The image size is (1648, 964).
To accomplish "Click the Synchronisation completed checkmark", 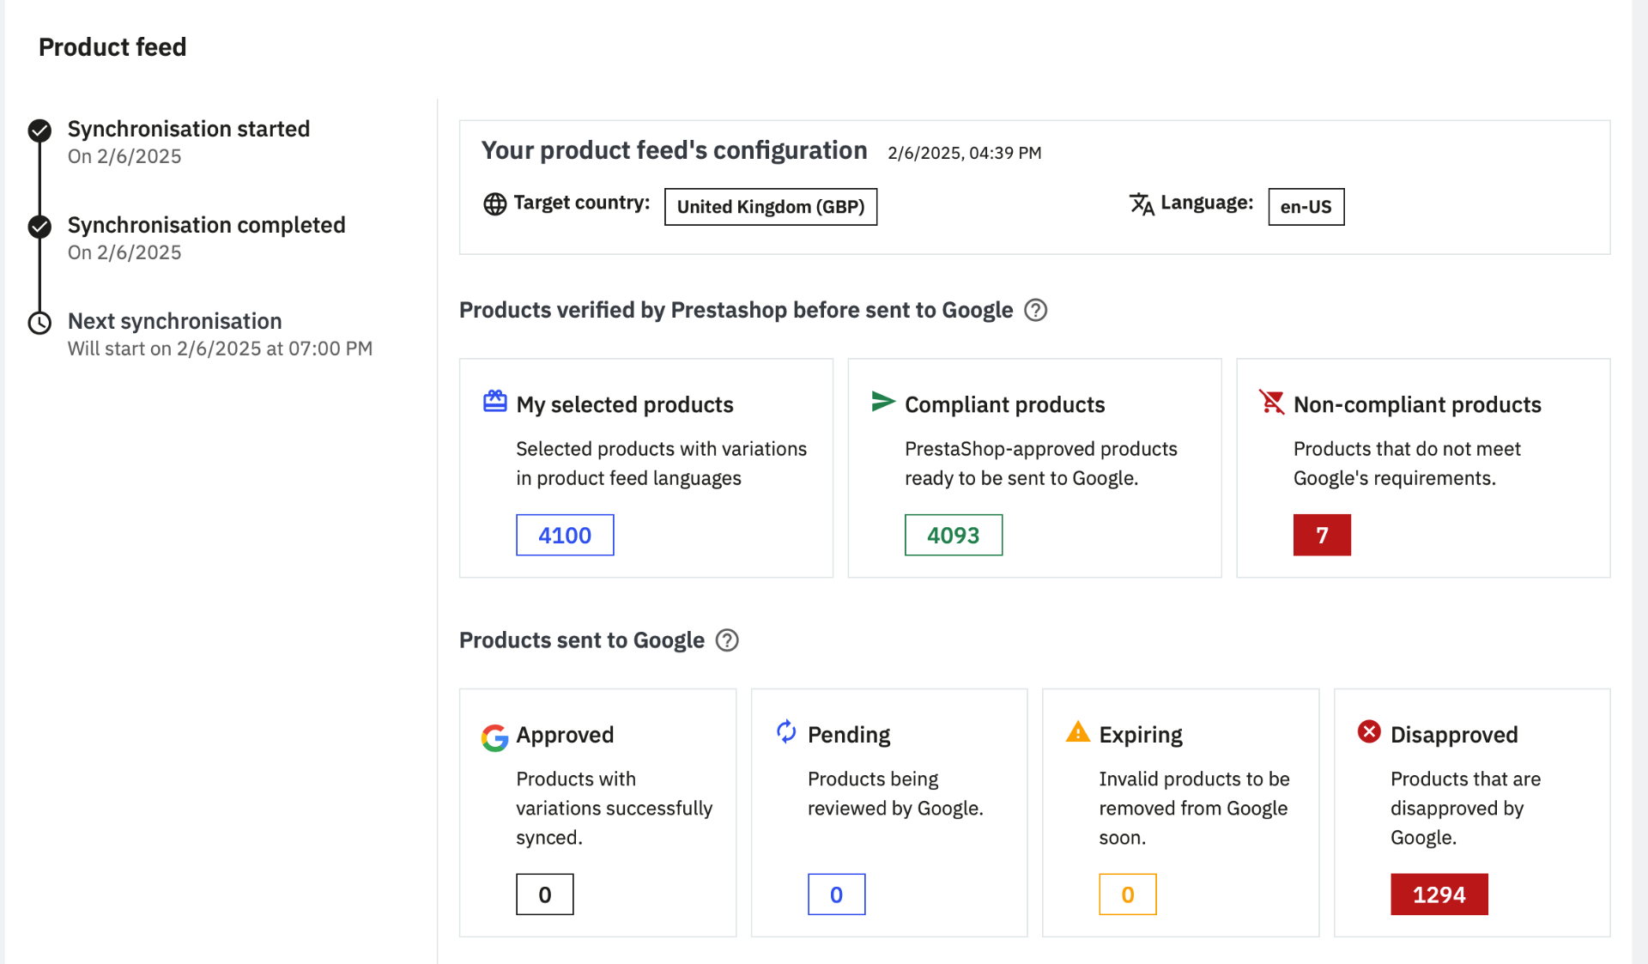I will pos(39,227).
